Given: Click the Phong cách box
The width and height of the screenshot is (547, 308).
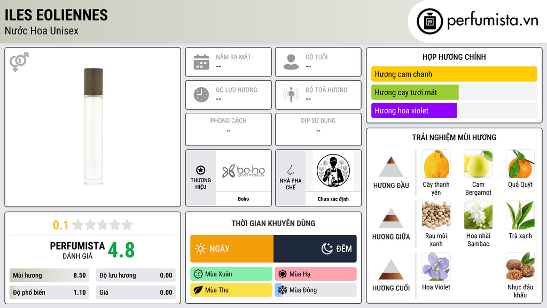Looking at the screenshot, I should tap(229, 129).
